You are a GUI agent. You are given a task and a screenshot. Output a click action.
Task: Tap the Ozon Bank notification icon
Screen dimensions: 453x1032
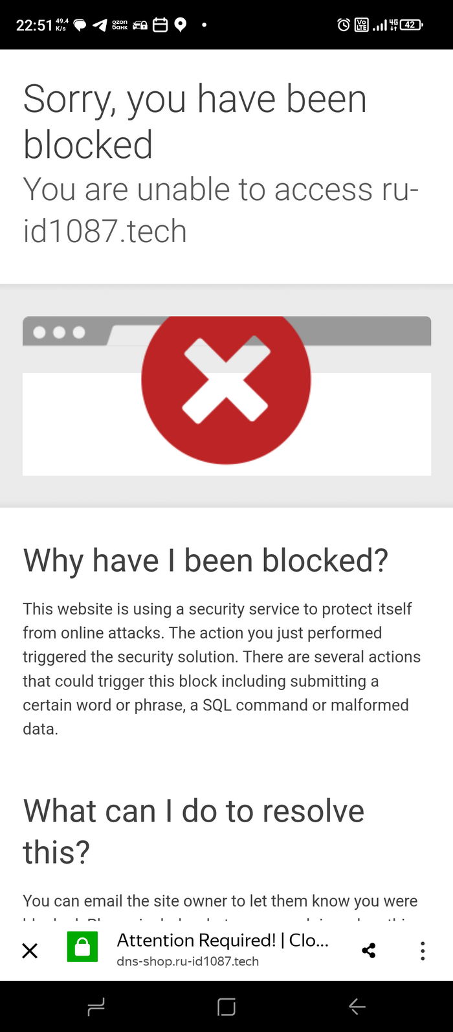tap(120, 25)
